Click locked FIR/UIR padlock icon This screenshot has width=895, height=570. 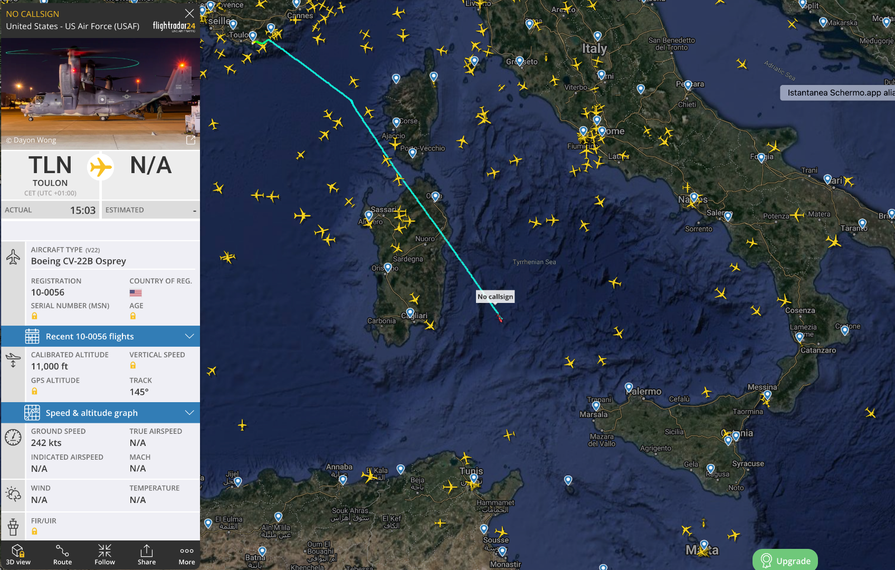[x=34, y=531]
